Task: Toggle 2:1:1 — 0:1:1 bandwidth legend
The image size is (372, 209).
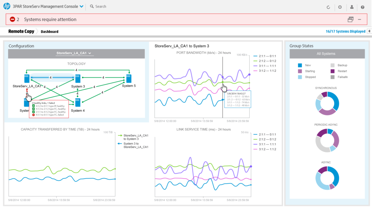Action: tap(265, 56)
